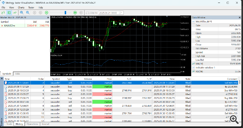Click the step forward one tick button
The image size is (243, 128).
(81, 13)
